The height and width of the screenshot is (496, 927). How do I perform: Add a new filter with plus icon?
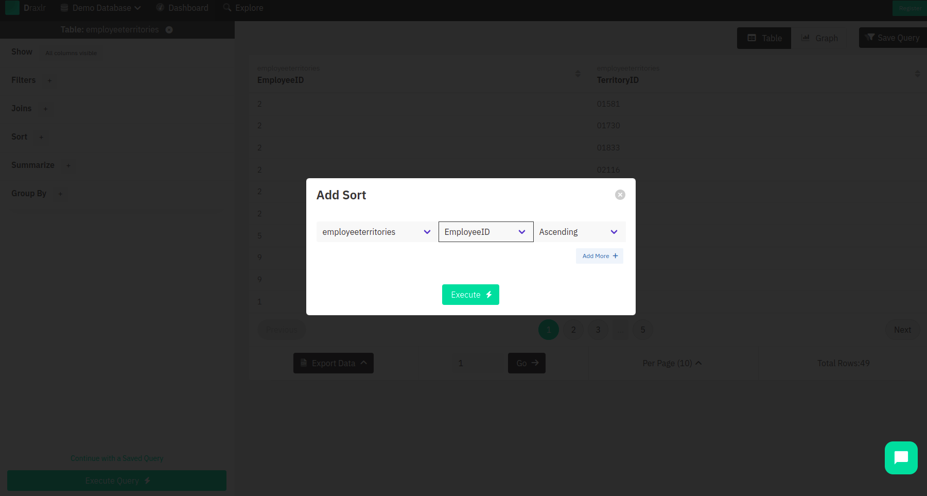(49, 80)
